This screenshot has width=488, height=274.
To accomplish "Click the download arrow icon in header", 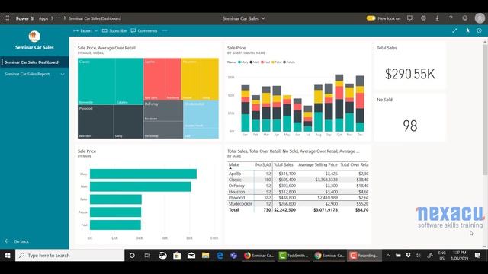I will coord(437,18).
